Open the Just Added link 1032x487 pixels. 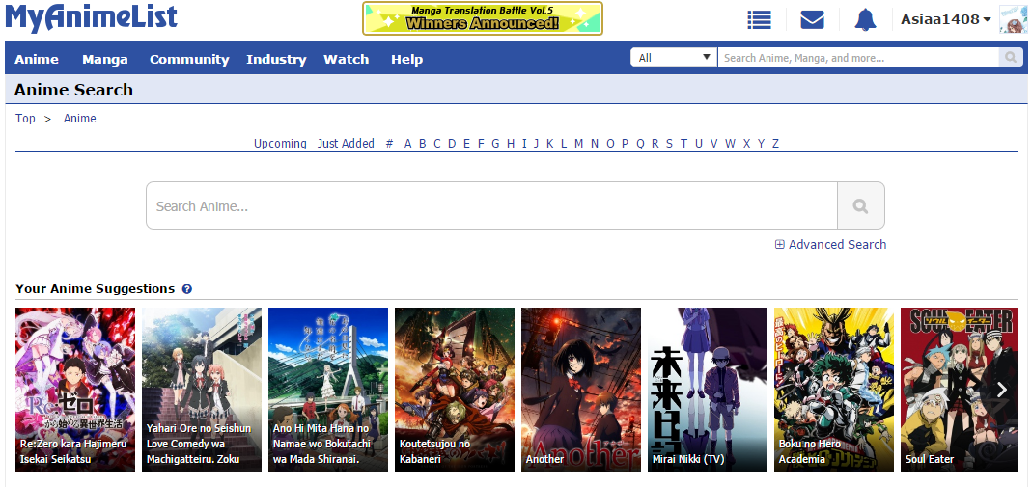click(346, 144)
